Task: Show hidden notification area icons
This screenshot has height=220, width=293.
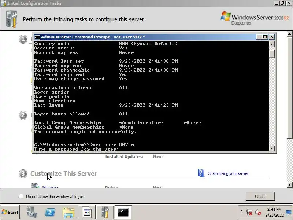Action: coord(241,212)
